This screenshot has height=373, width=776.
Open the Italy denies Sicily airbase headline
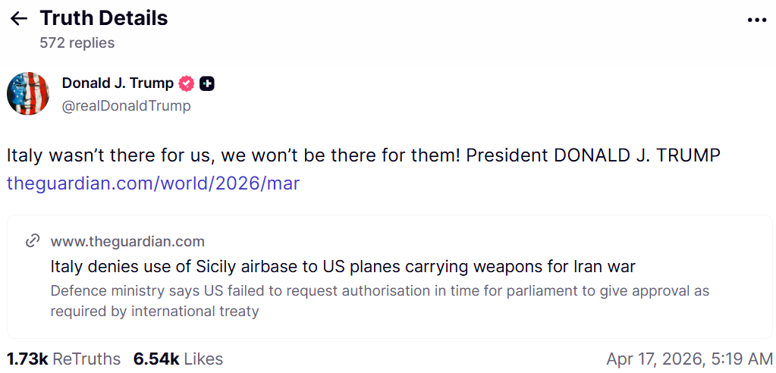[343, 266]
